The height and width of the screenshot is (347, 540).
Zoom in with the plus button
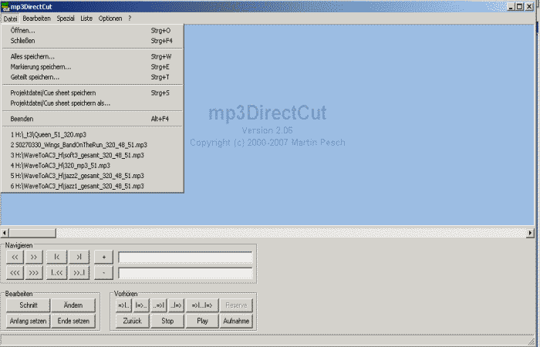pos(104,257)
